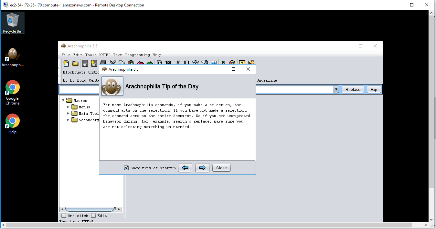The width and height of the screenshot is (436, 229).
Task: Uncheck Show tips at startup
Action: 127,168
